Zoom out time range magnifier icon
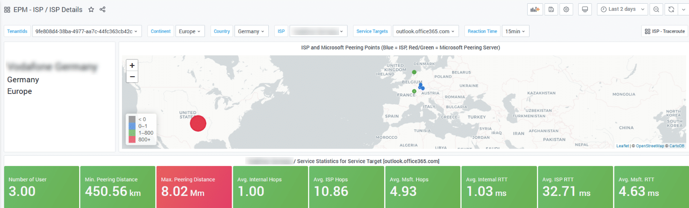The height and width of the screenshot is (208, 689). coord(656,9)
